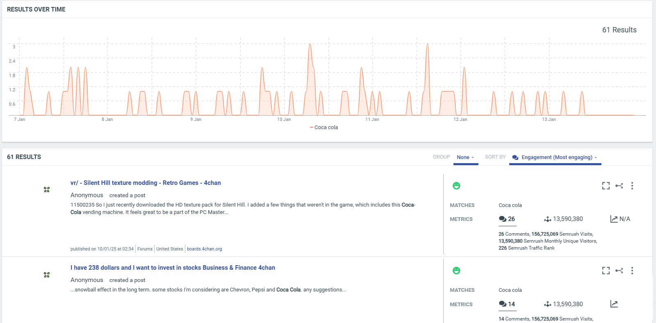The width and height of the screenshot is (656, 323).
Task: Click 4chan source icon beside Silent Hill result
Action: point(47,189)
